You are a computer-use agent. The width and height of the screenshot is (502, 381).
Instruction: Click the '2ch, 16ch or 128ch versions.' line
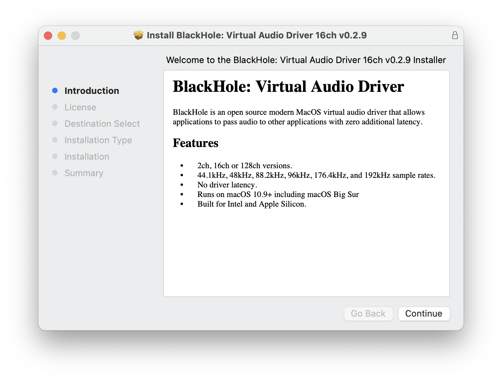(x=245, y=166)
